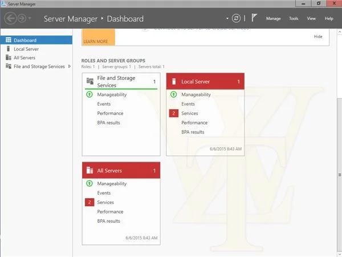This screenshot has height=257, width=342.
Task: Open Manageability in File and Storage tile
Action: (112, 95)
